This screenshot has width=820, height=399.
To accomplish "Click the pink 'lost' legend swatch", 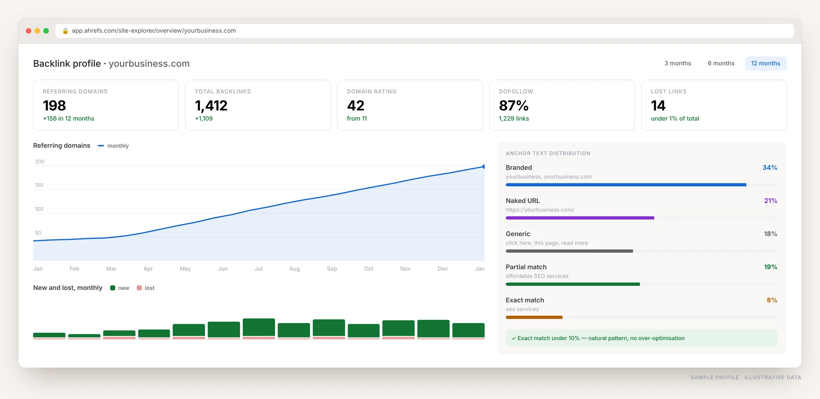I will [x=139, y=288].
